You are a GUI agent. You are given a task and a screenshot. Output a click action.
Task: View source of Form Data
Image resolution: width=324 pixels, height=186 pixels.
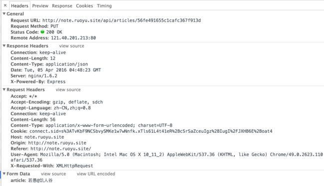[53, 174]
